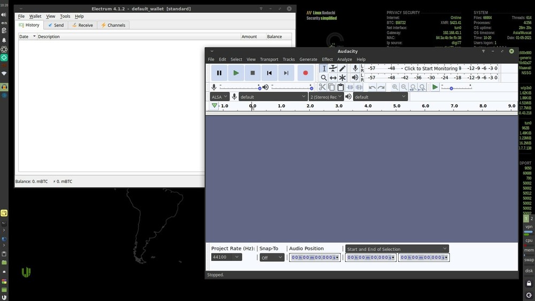Click the Balance column header in Electrum

coord(279,36)
